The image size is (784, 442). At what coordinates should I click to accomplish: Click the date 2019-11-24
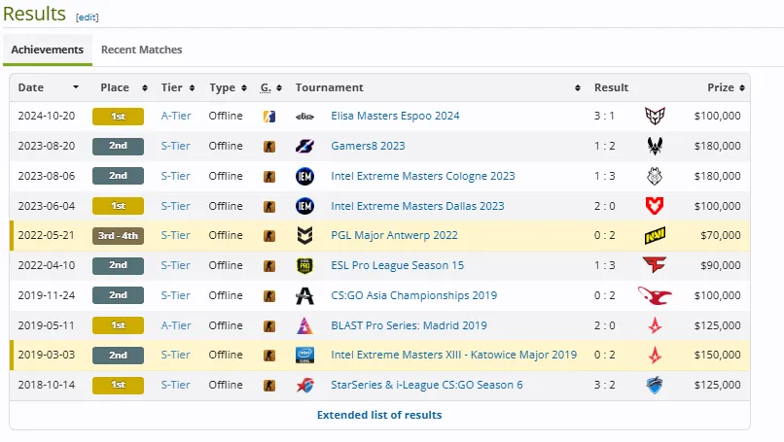(47, 295)
